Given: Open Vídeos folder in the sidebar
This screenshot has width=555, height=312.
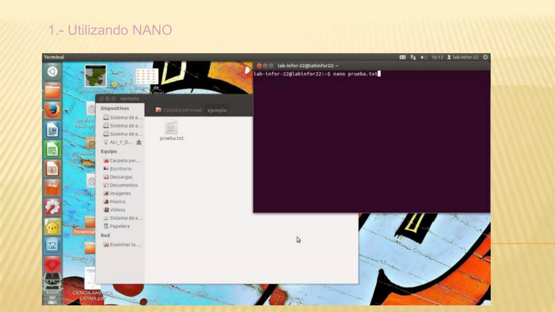Looking at the screenshot, I should pos(114,210).
